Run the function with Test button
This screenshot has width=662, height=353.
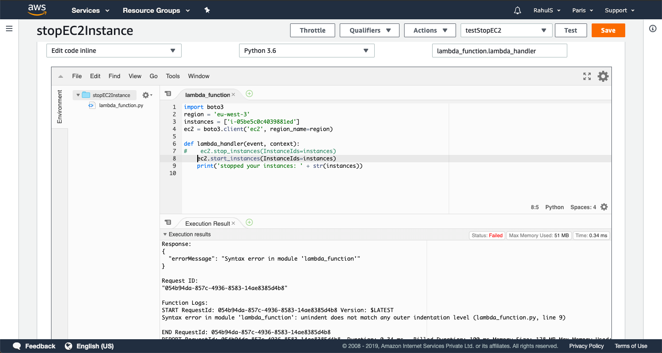coord(571,30)
